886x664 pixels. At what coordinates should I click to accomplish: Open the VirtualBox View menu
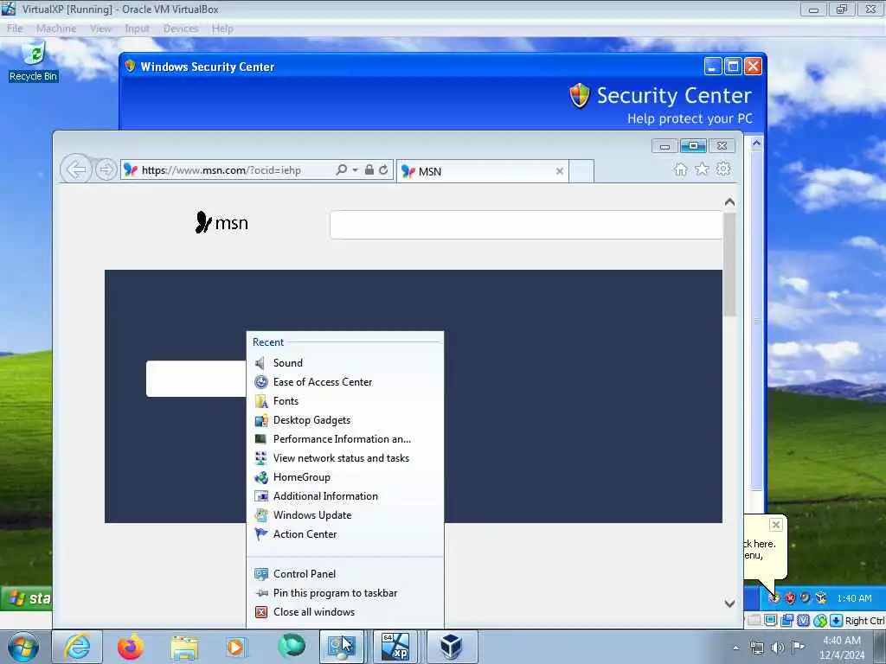(x=100, y=29)
